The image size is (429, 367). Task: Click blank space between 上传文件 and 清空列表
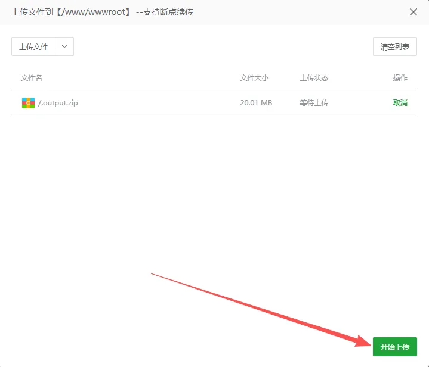[221, 46]
